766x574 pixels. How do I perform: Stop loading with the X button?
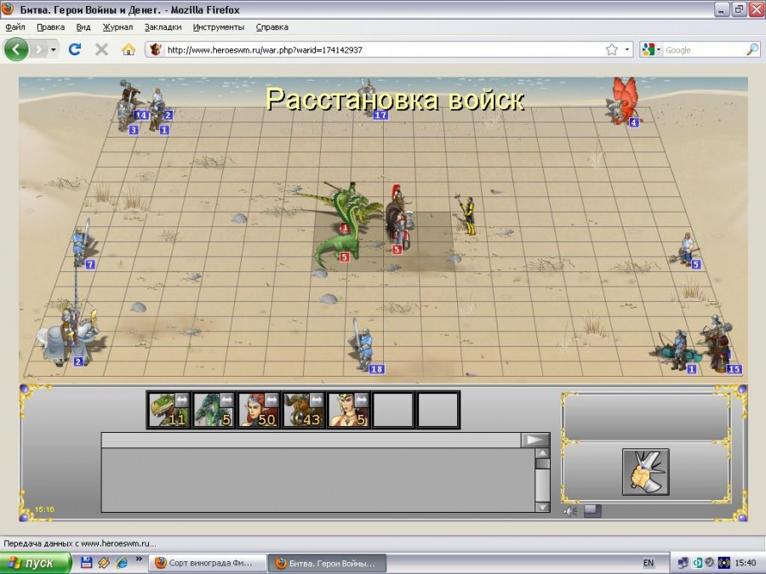pos(101,49)
